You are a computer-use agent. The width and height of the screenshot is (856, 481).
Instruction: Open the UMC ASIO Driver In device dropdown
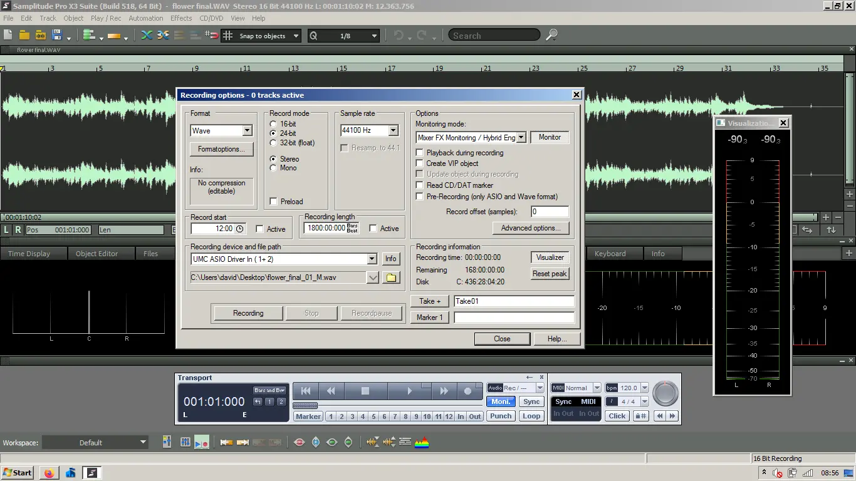(372, 259)
